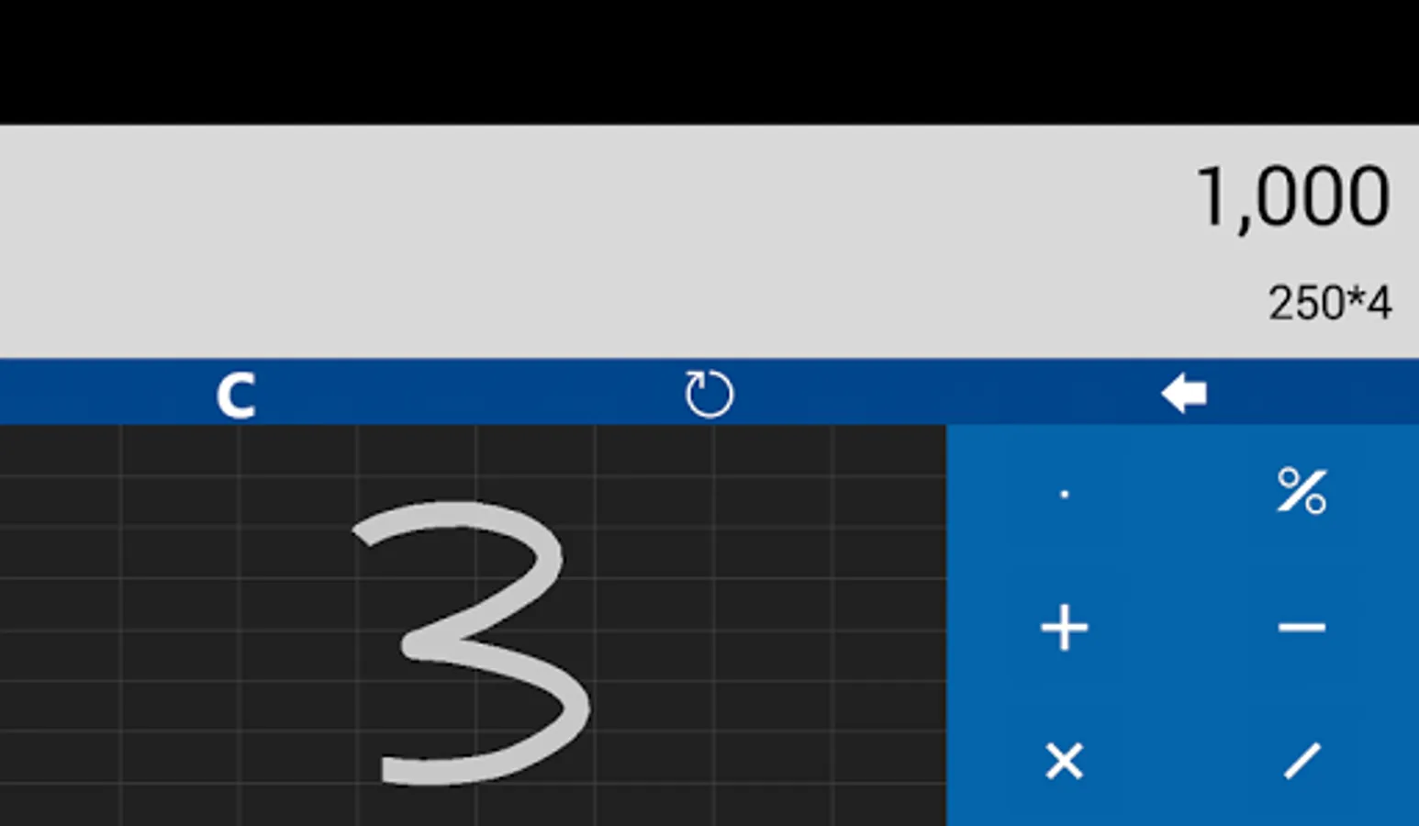Click toolbar strip between reset and backspace icons
This screenshot has height=826, width=1419.
point(945,394)
